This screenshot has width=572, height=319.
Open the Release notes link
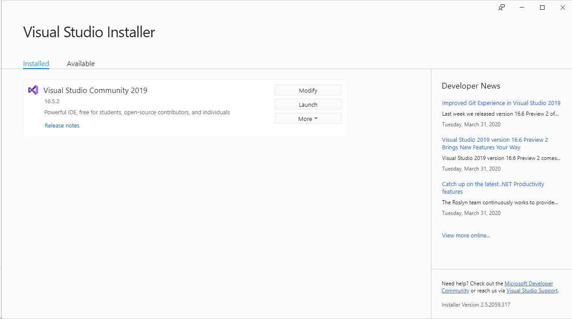pos(62,125)
